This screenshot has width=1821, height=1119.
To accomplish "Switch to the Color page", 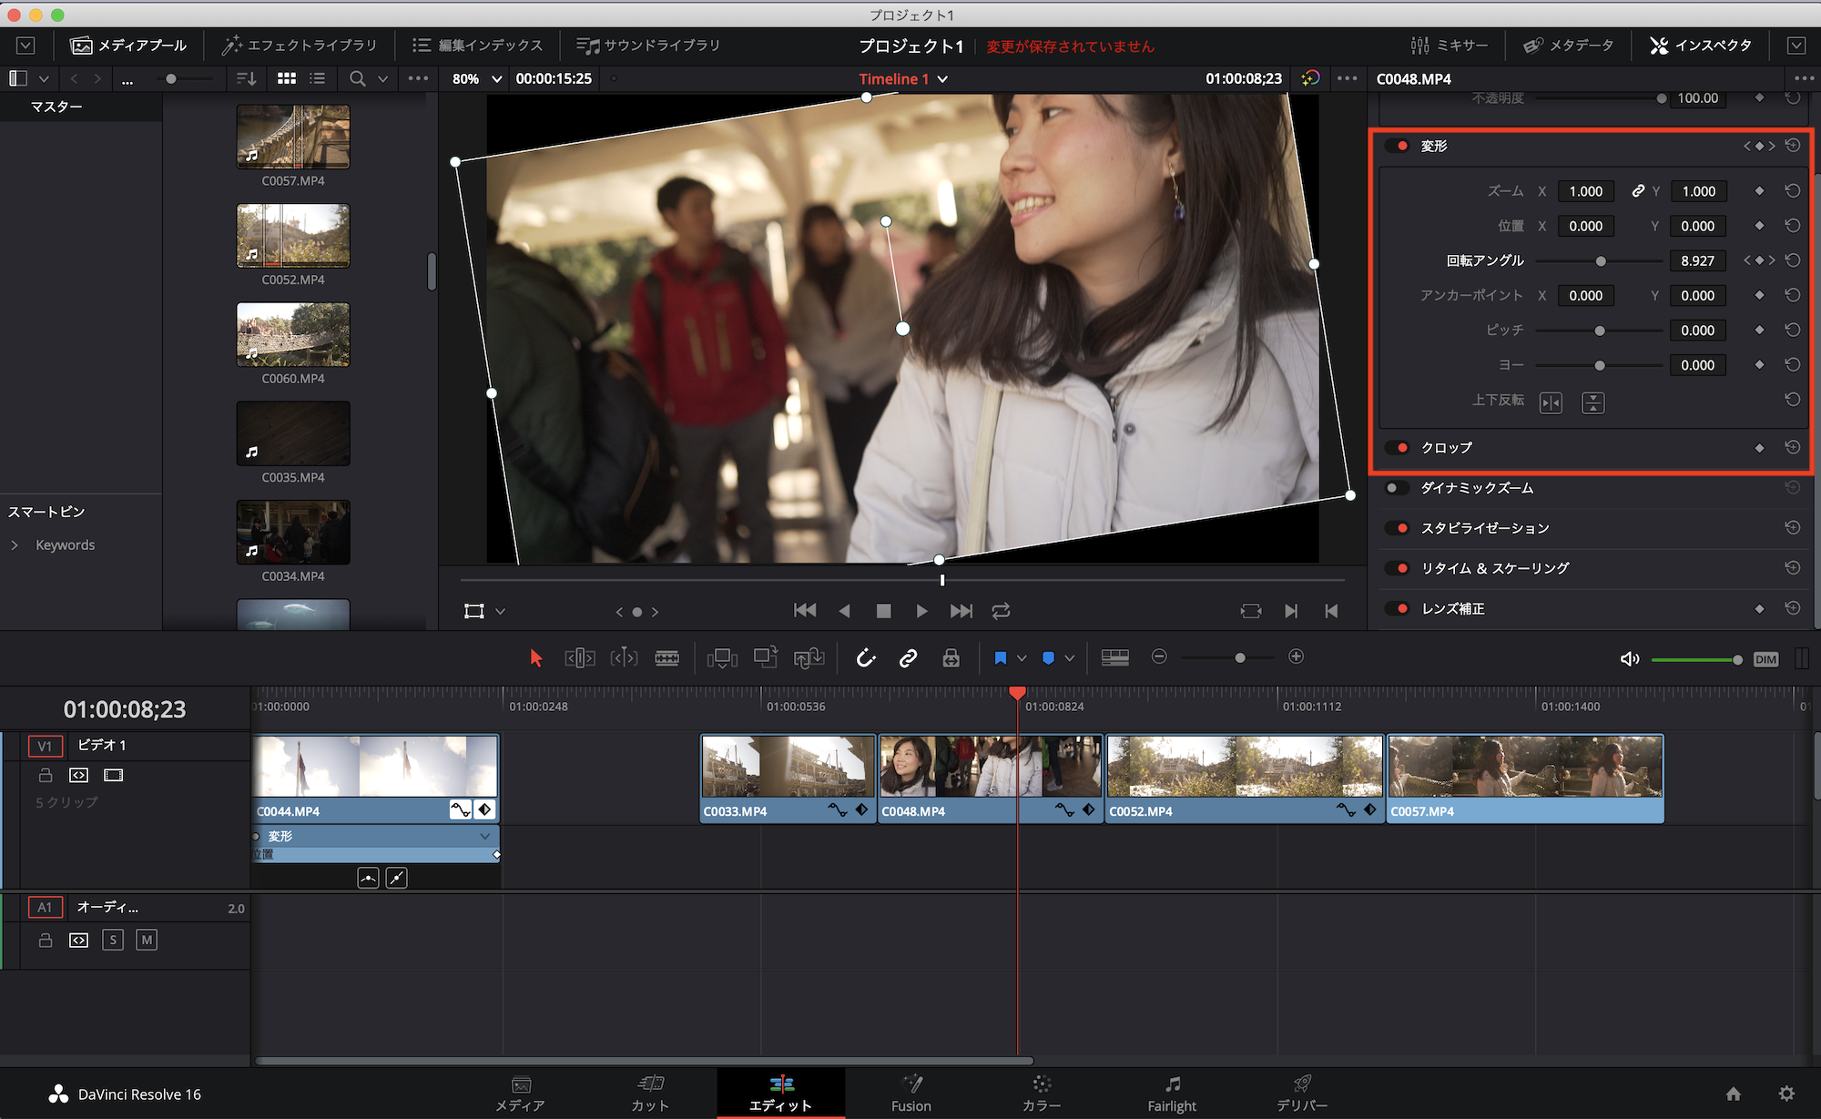I will [x=1042, y=1093].
